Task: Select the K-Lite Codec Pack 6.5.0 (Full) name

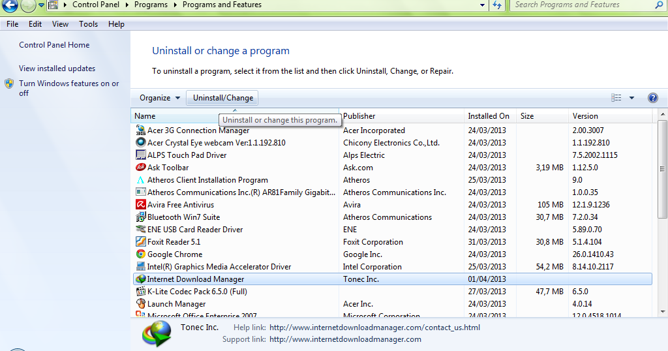Action: (197, 292)
